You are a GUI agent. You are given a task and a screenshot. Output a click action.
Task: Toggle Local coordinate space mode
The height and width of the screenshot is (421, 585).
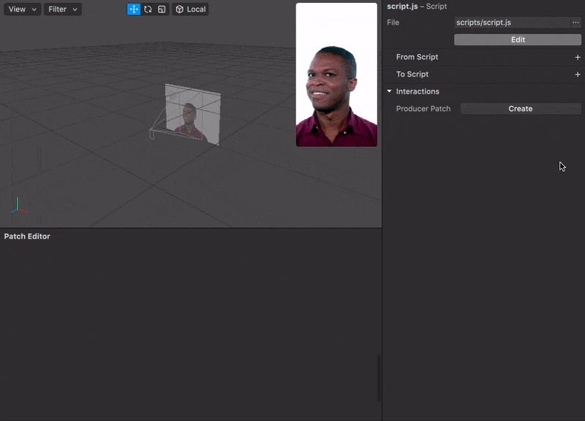(x=190, y=9)
